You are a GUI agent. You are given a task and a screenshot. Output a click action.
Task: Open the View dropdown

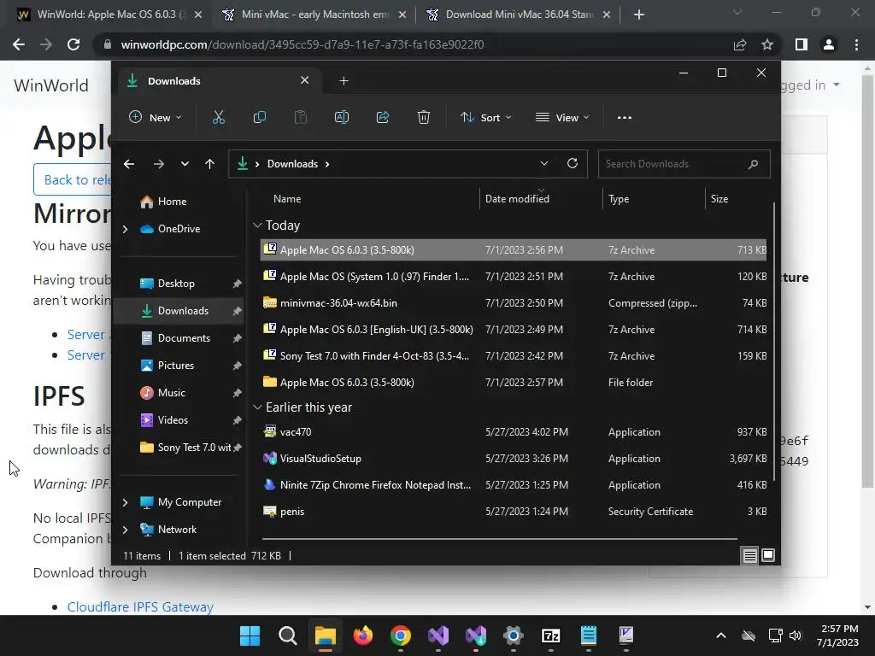562,118
